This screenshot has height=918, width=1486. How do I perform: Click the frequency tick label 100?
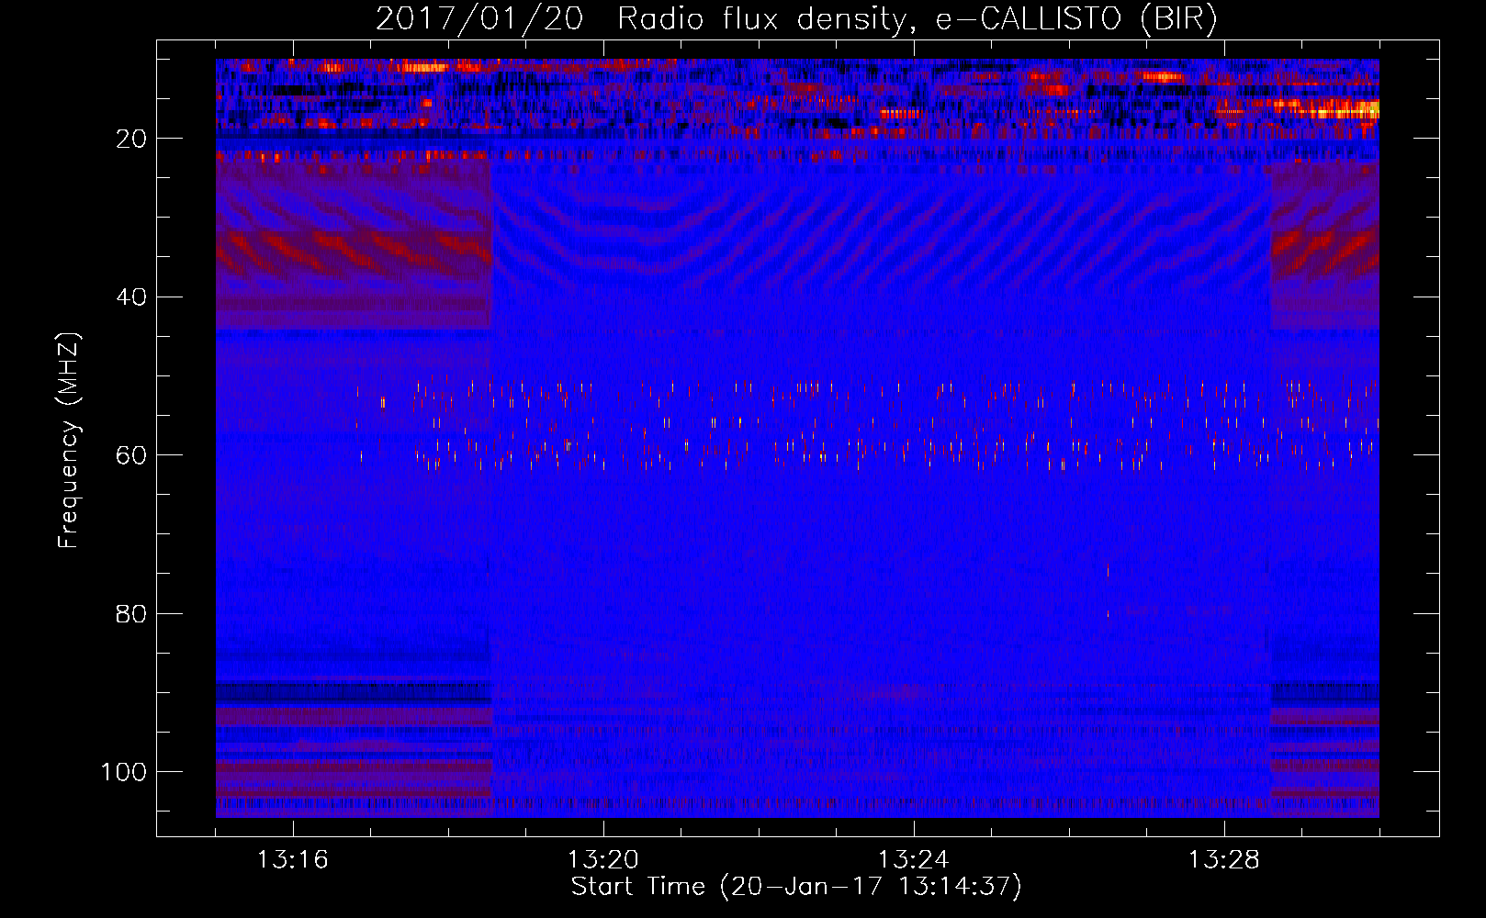point(124,772)
